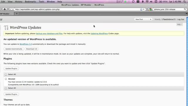Click the WordPress Updates page title
The height and width of the screenshot is (106, 188).
[x=26, y=27]
